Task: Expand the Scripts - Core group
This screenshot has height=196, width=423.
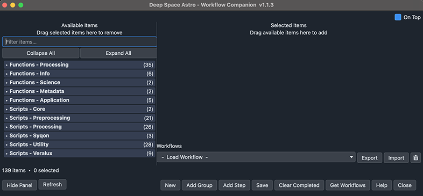Action: (x=80, y=110)
